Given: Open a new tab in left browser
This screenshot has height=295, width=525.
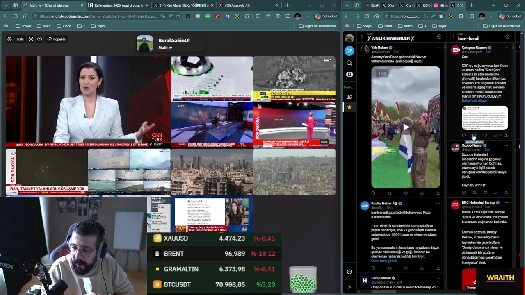Looking at the screenshot, I should (x=287, y=5).
